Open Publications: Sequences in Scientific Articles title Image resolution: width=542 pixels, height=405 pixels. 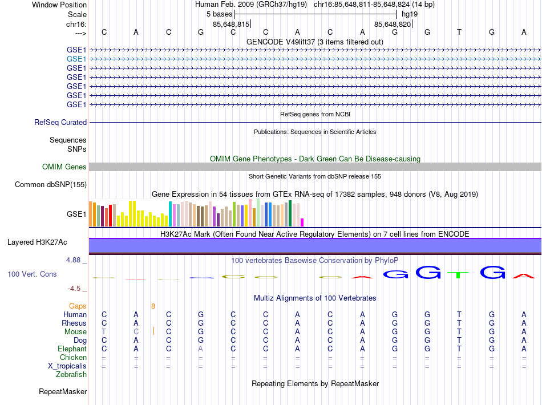(x=315, y=132)
